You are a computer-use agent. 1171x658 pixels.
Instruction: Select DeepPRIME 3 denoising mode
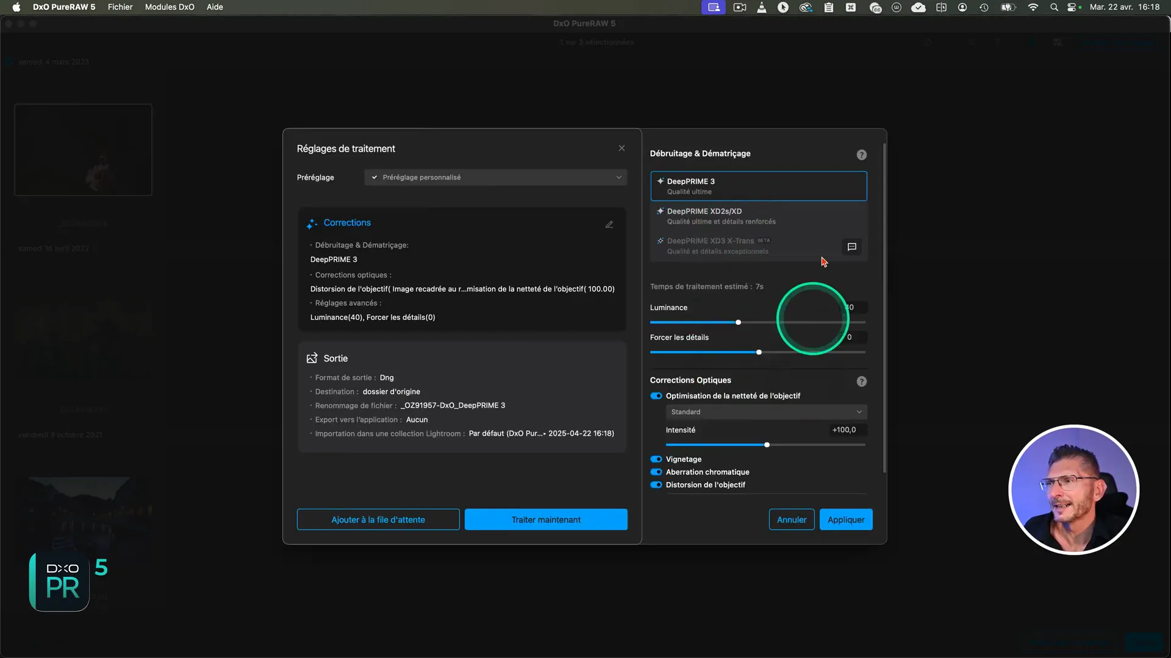click(x=758, y=186)
